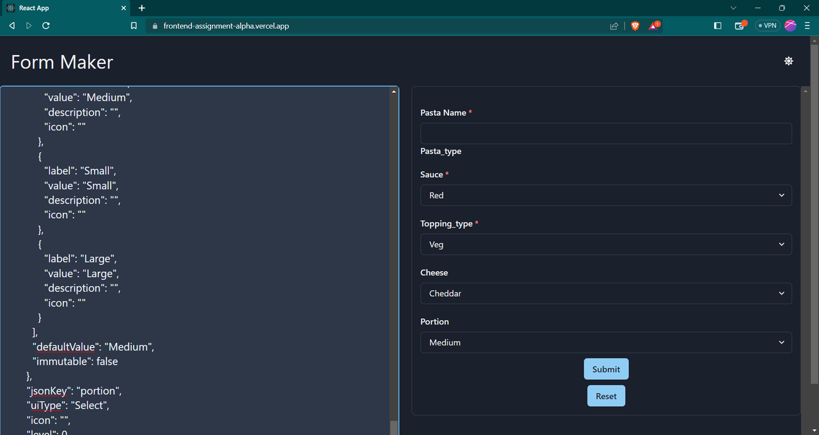
Task: Toggle the browser sidebar panel icon
Action: (717, 26)
